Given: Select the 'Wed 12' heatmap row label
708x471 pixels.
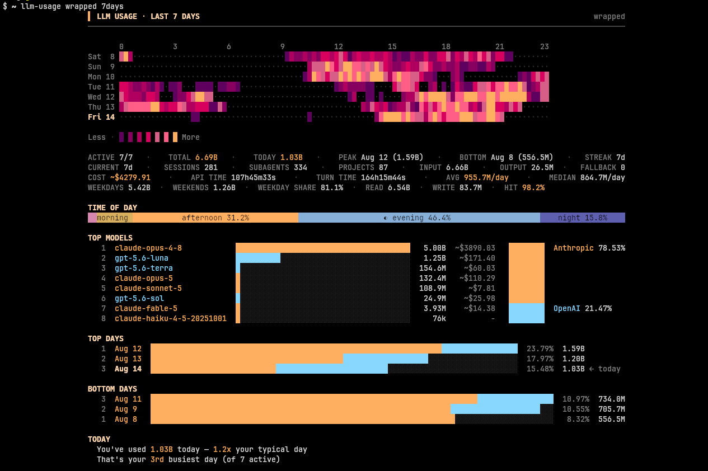Looking at the screenshot, I should [x=101, y=97].
